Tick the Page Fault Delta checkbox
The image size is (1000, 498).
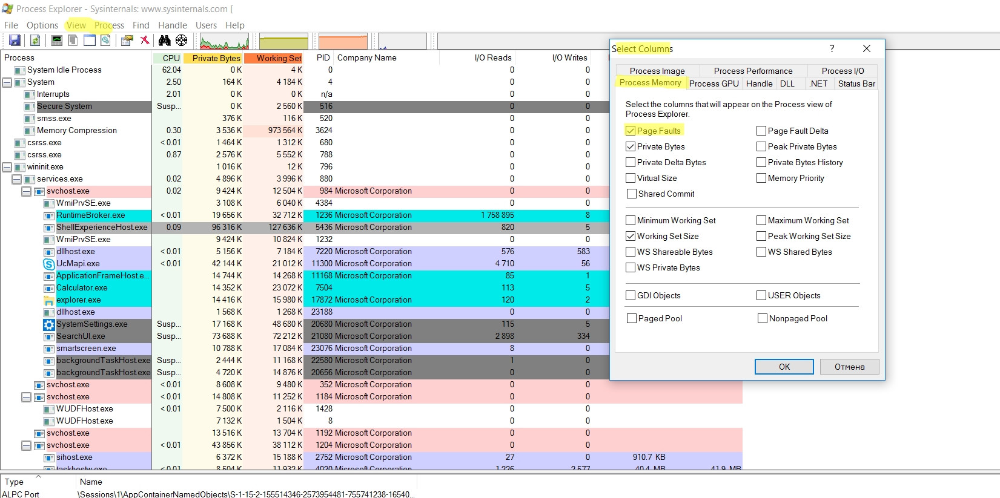pos(761,131)
